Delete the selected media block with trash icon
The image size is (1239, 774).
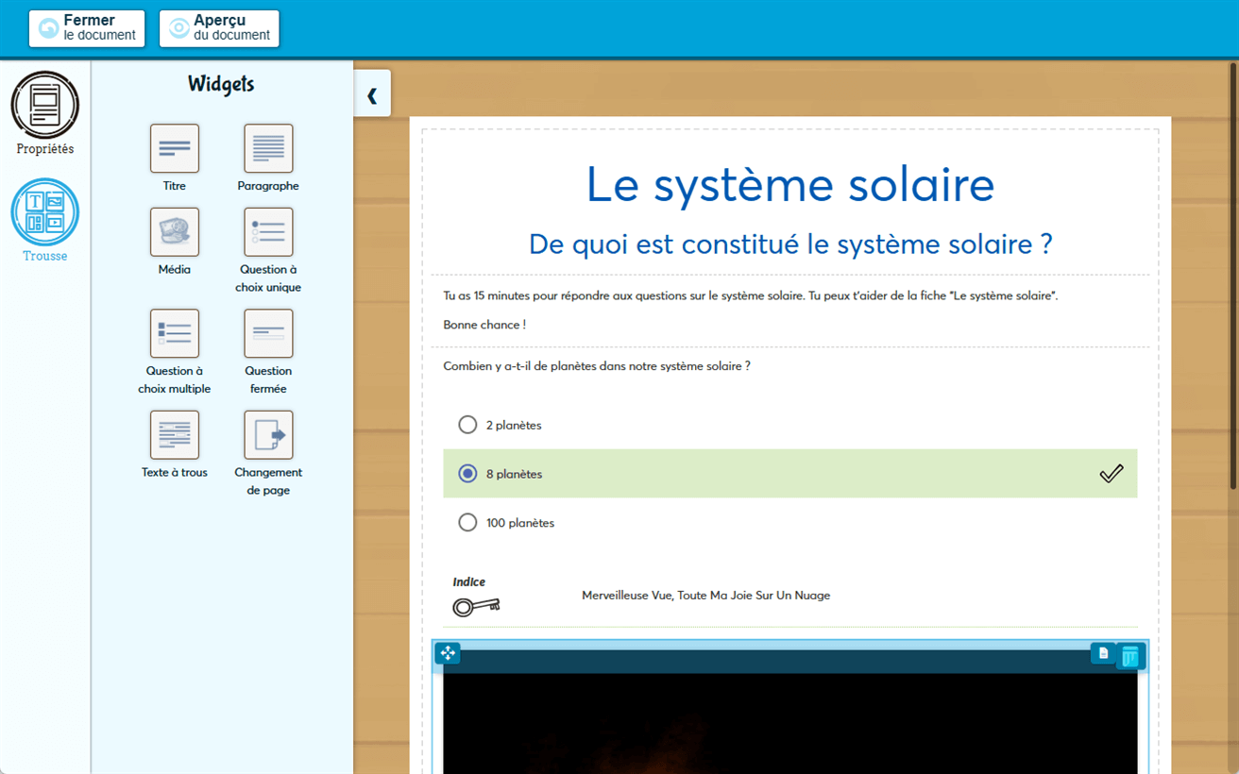tap(1130, 656)
